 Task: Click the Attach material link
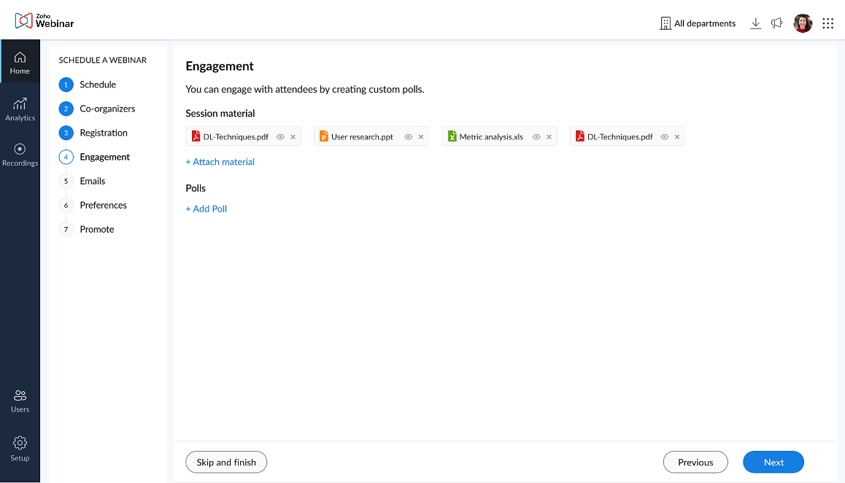pyautogui.click(x=220, y=162)
